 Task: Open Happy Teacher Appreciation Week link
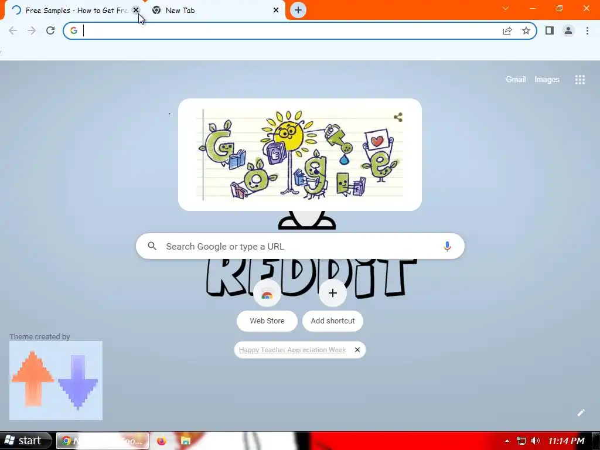point(292,350)
